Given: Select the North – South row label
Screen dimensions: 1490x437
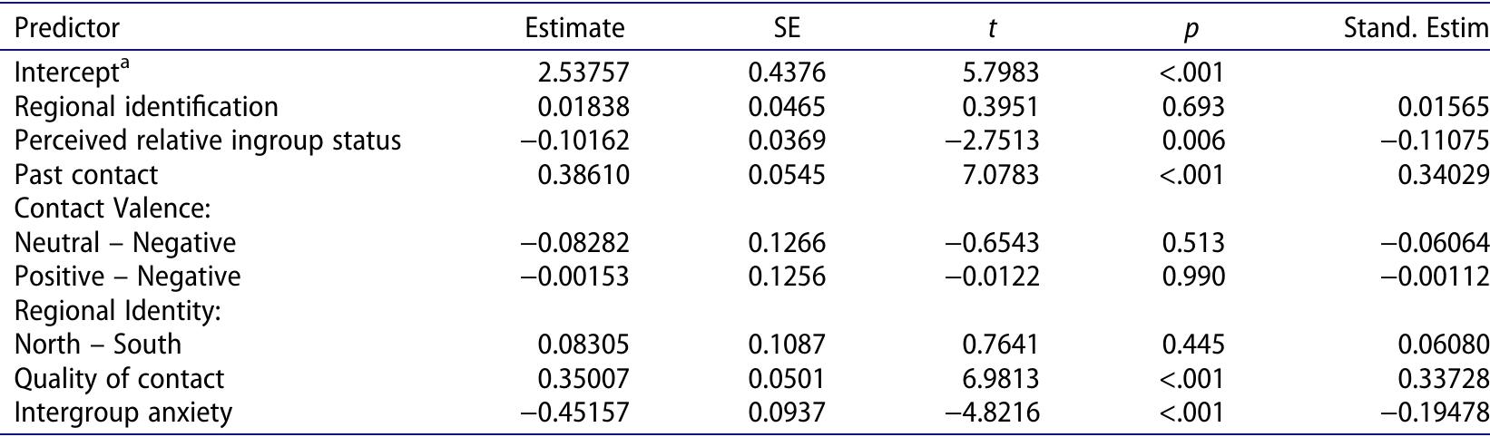Looking at the screenshot, I should tap(98, 345).
